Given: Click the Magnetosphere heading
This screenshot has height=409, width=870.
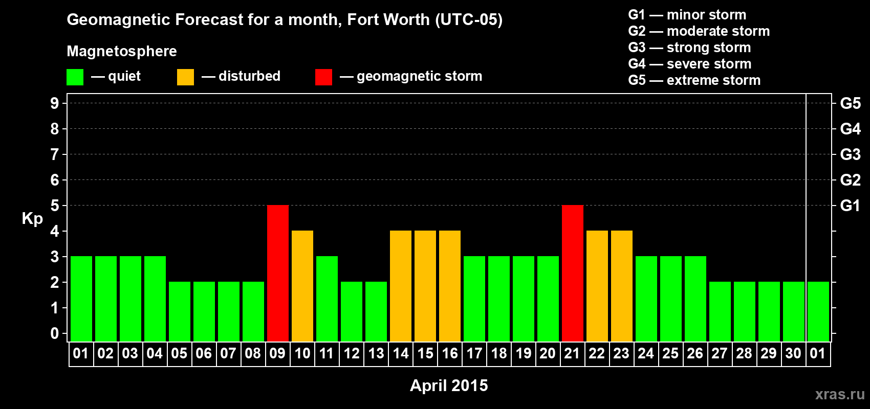Looking at the screenshot, I should [122, 51].
